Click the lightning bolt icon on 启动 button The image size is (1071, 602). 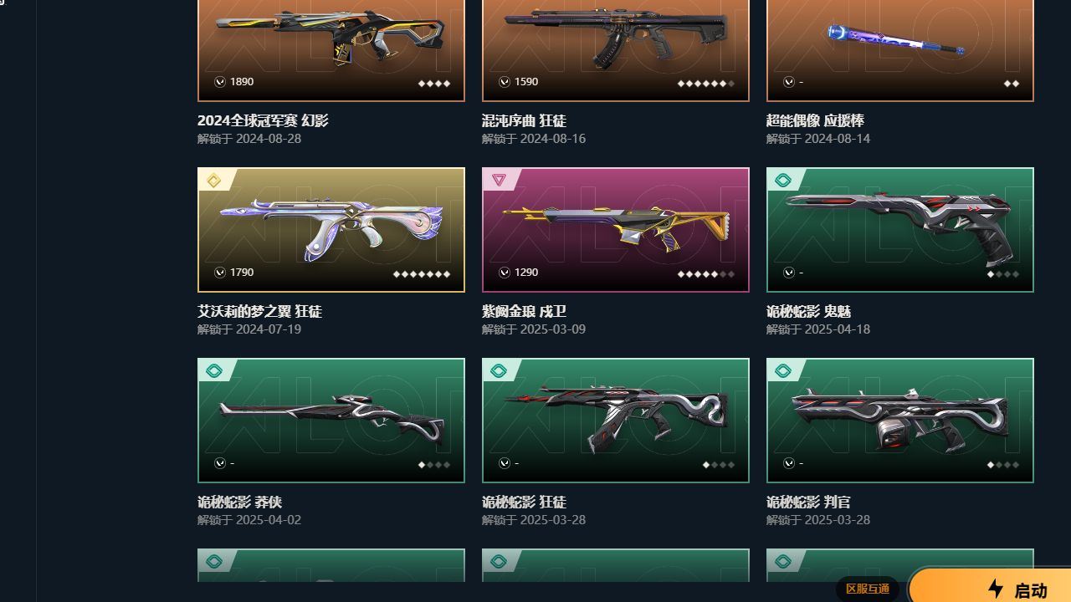pos(996,589)
